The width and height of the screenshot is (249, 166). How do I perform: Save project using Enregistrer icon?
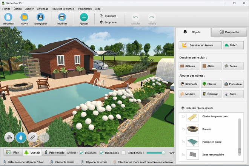coord(41,17)
